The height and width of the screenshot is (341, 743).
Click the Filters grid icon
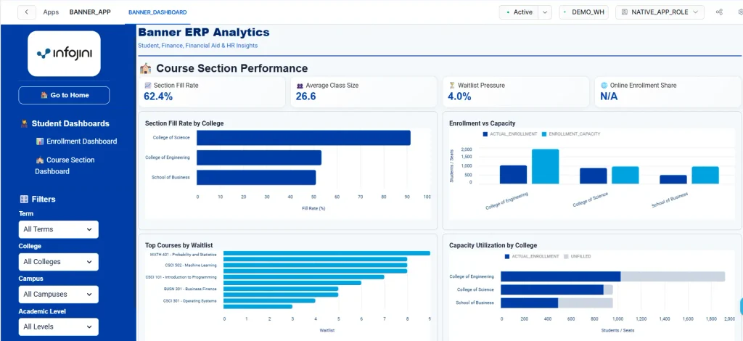coord(24,200)
